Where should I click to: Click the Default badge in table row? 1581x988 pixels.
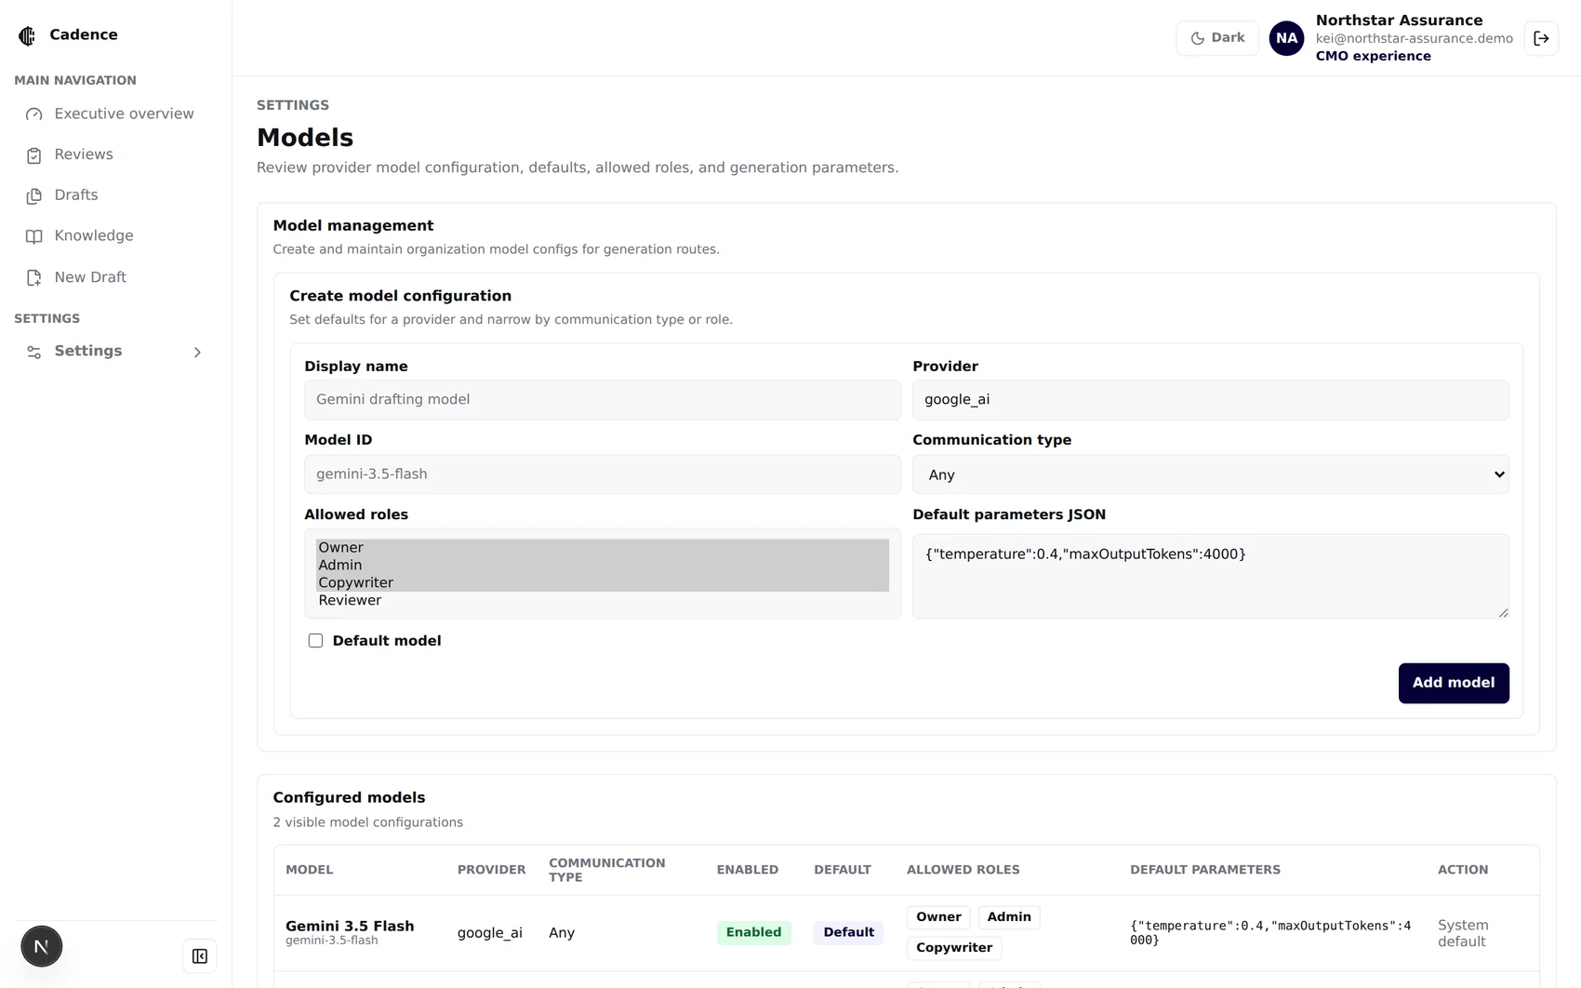click(848, 932)
